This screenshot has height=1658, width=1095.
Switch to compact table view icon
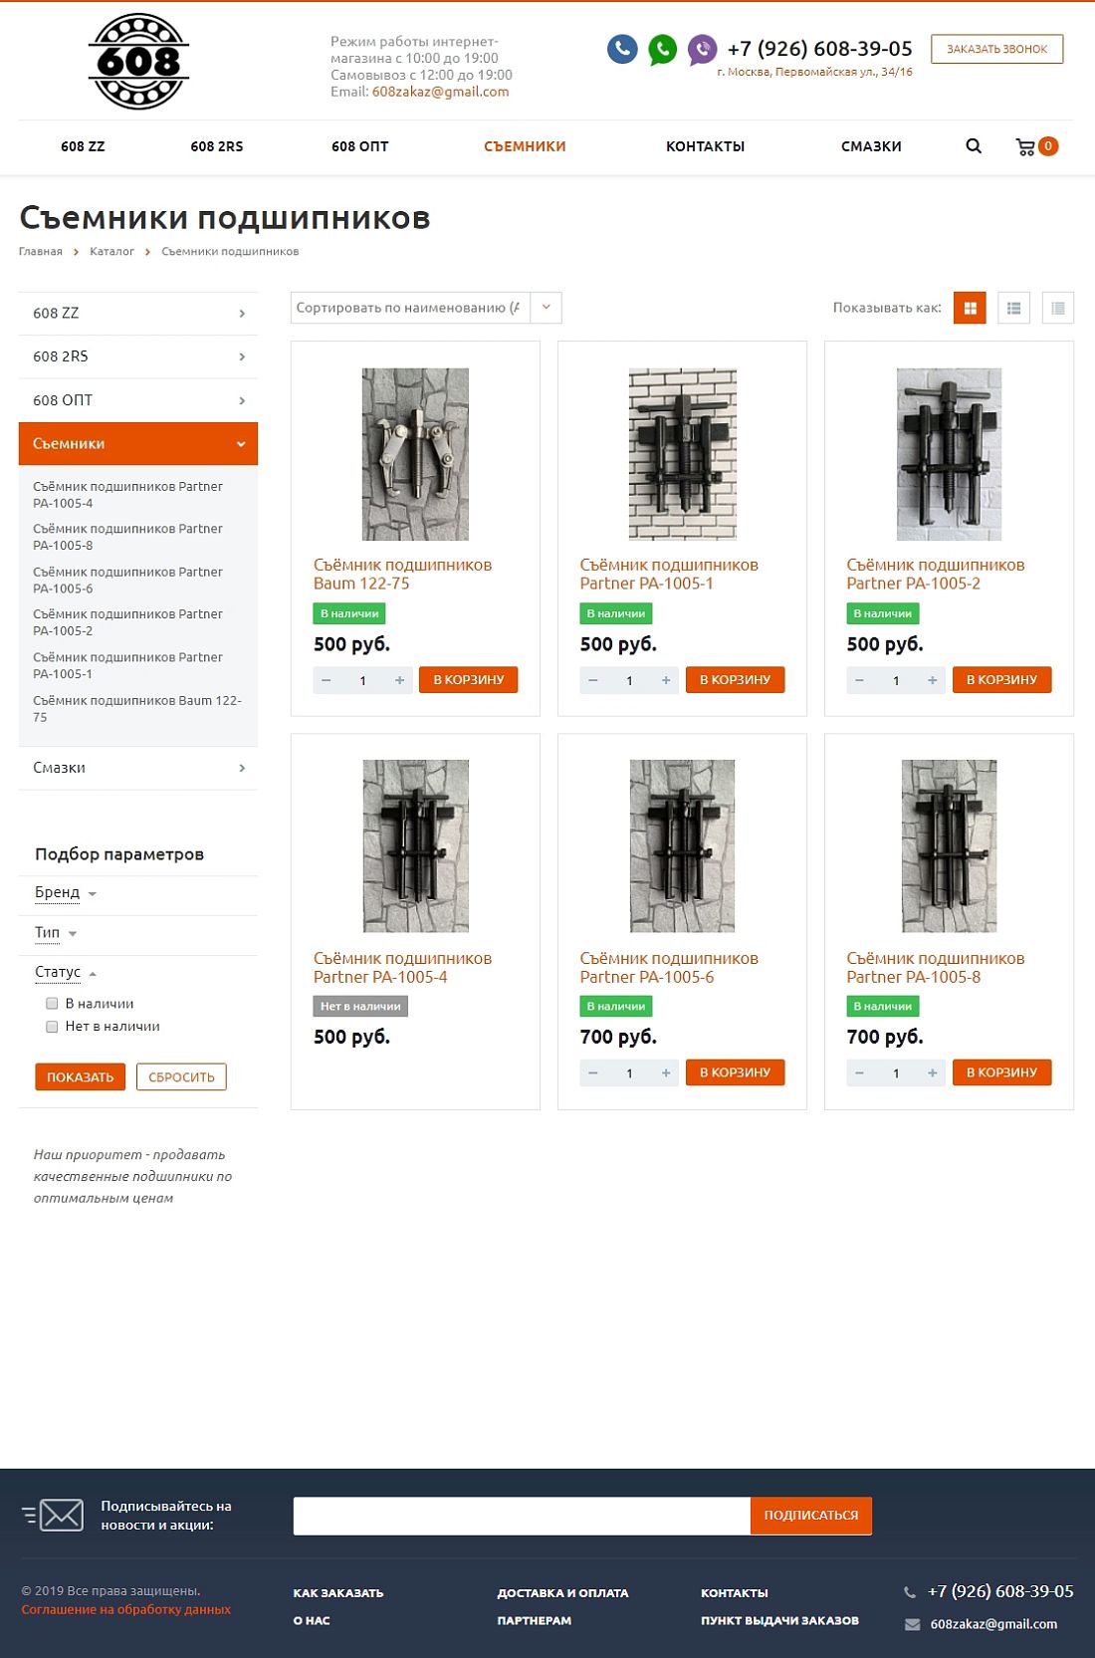click(1057, 308)
